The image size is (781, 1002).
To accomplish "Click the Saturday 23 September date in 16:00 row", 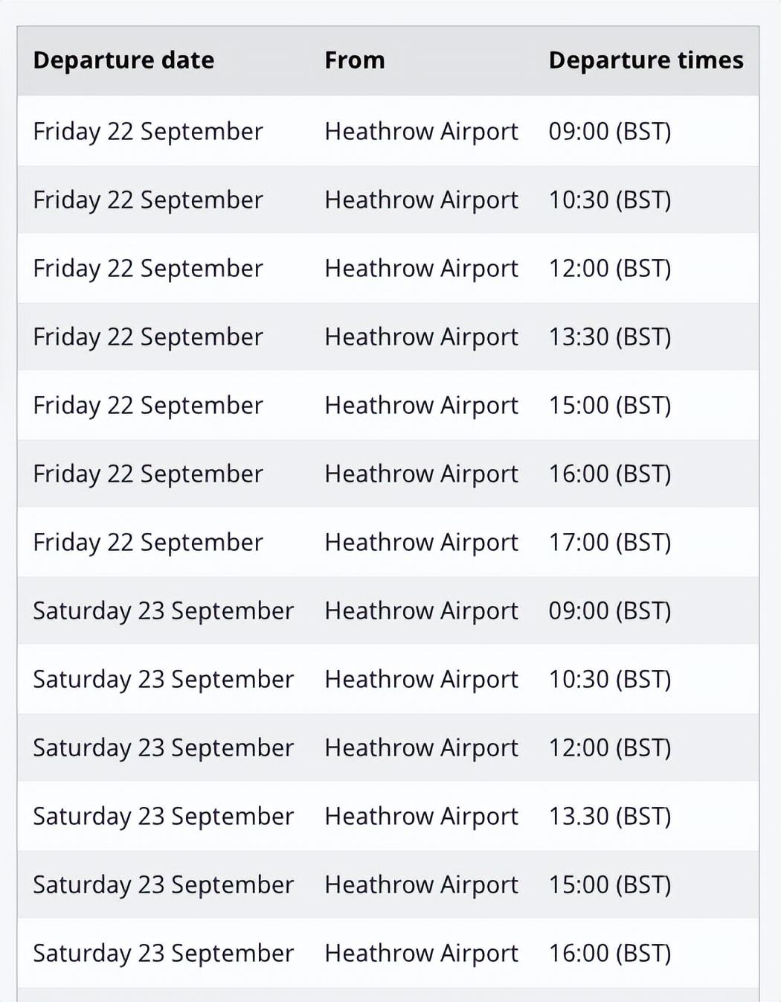I will pyautogui.click(x=164, y=954).
